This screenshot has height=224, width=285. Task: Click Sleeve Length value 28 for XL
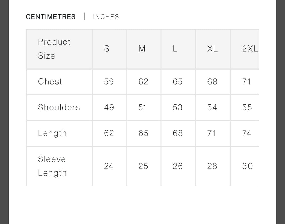(212, 166)
